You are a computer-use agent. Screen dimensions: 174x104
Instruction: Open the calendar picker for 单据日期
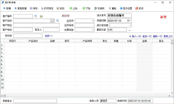pyautogui.click(x=129, y=20)
